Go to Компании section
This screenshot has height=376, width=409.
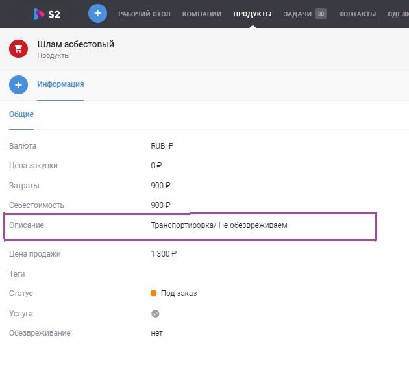click(202, 14)
